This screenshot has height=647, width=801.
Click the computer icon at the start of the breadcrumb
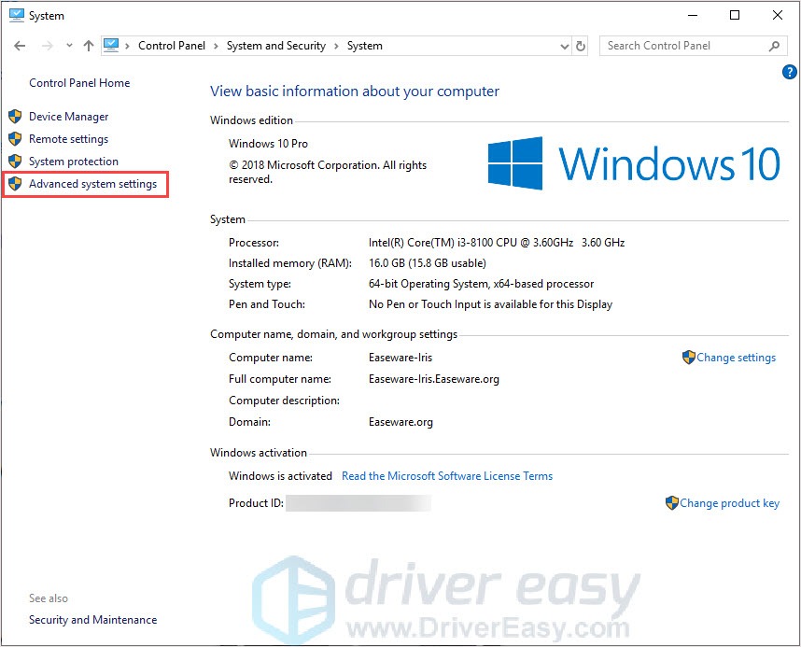[111, 45]
